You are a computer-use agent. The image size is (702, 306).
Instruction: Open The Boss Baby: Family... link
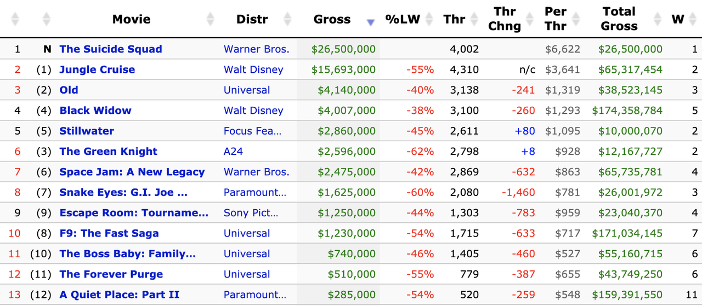pos(127,254)
